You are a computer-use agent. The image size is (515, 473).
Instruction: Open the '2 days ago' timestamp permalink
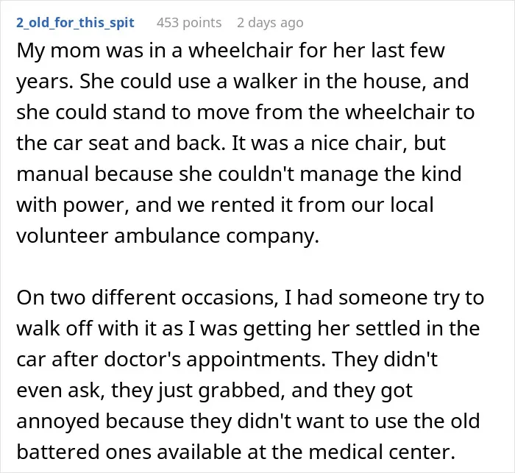coord(270,23)
